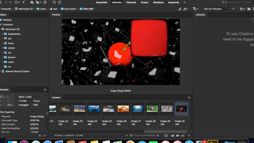Toggle ascending sort order arrow
Screen dimensions: 254x143
tap(234, 9)
